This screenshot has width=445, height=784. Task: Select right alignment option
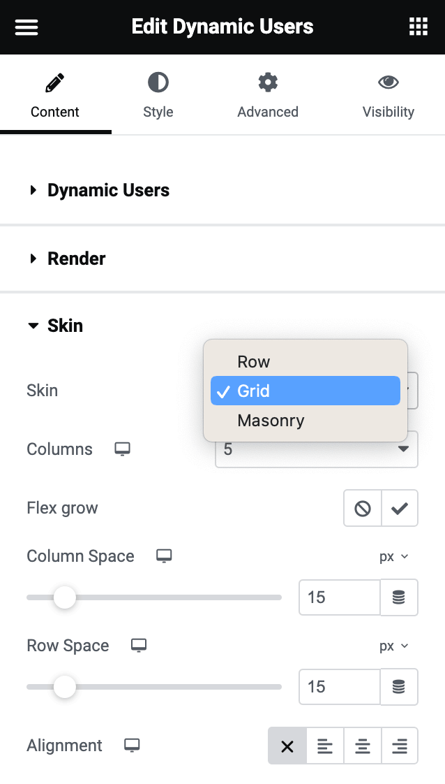pos(400,746)
